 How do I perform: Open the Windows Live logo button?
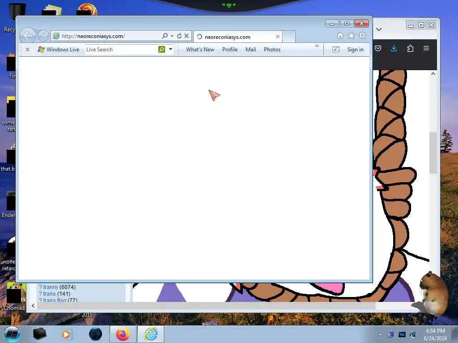point(59,50)
